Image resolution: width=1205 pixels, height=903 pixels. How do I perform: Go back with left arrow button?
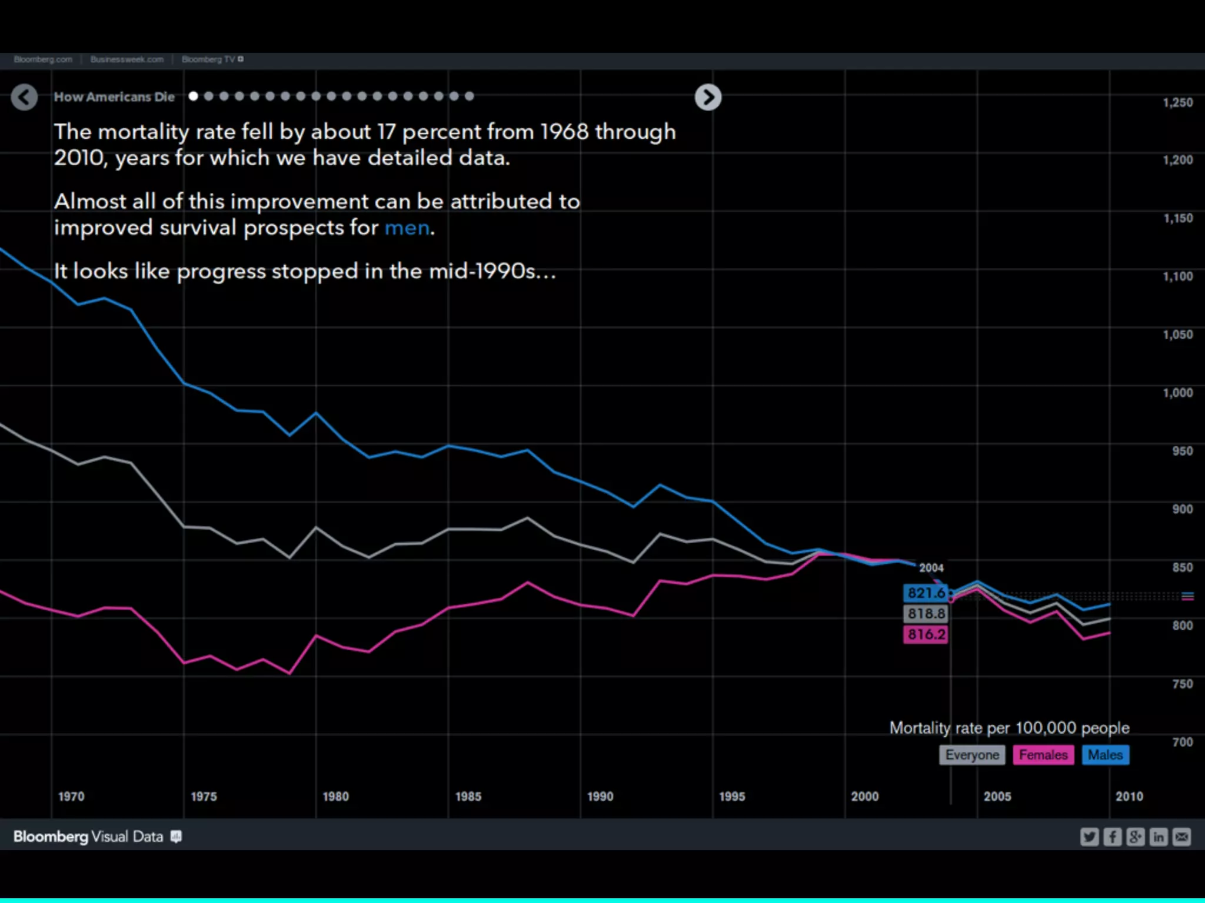tap(24, 97)
